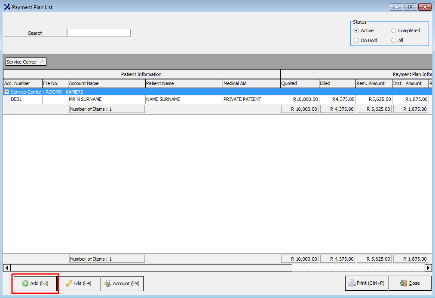Click bottom footer total R 5,625.00
The width and height of the screenshot is (435, 298).
click(374, 259)
